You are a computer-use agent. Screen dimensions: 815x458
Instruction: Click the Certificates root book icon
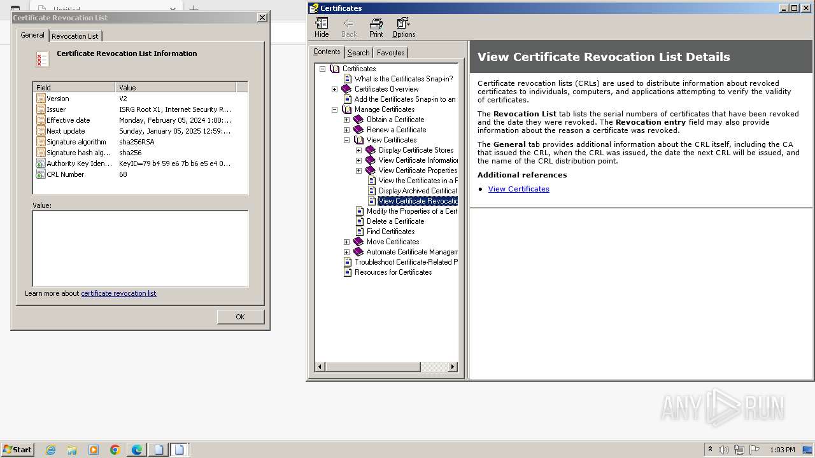pos(335,69)
